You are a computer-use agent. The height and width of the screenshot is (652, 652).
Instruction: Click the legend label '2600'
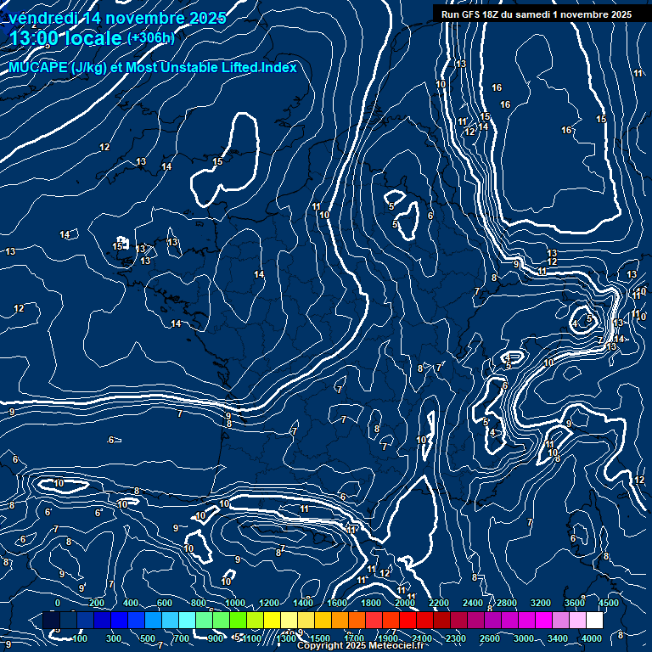pos(489,638)
